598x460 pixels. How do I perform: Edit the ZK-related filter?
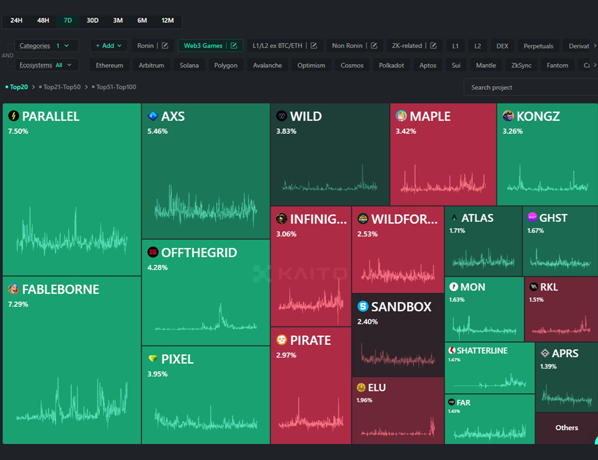(x=434, y=46)
